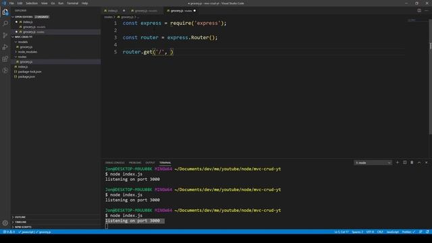Open the Go menu
This screenshot has width=432, height=243.
[53, 3]
